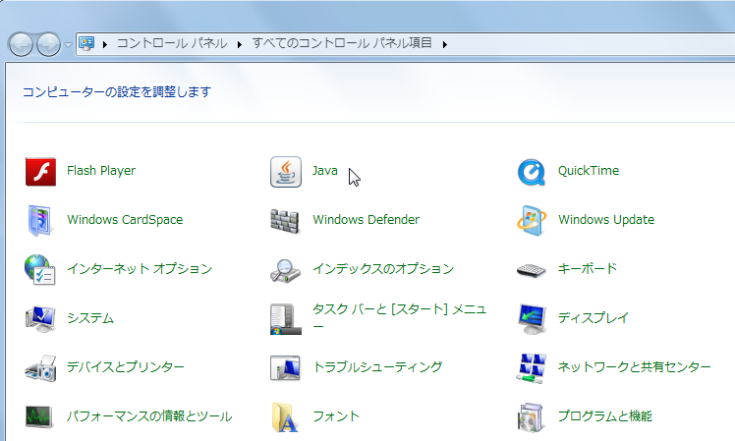Click the コントロール パネル breadcrumb segment
The height and width of the screenshot is (441, 735).
coord(171,43)
